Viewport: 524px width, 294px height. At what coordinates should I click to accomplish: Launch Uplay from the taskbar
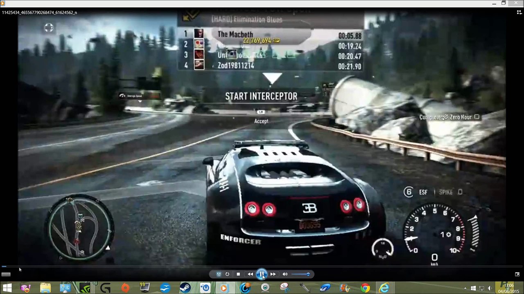point(205,289)
